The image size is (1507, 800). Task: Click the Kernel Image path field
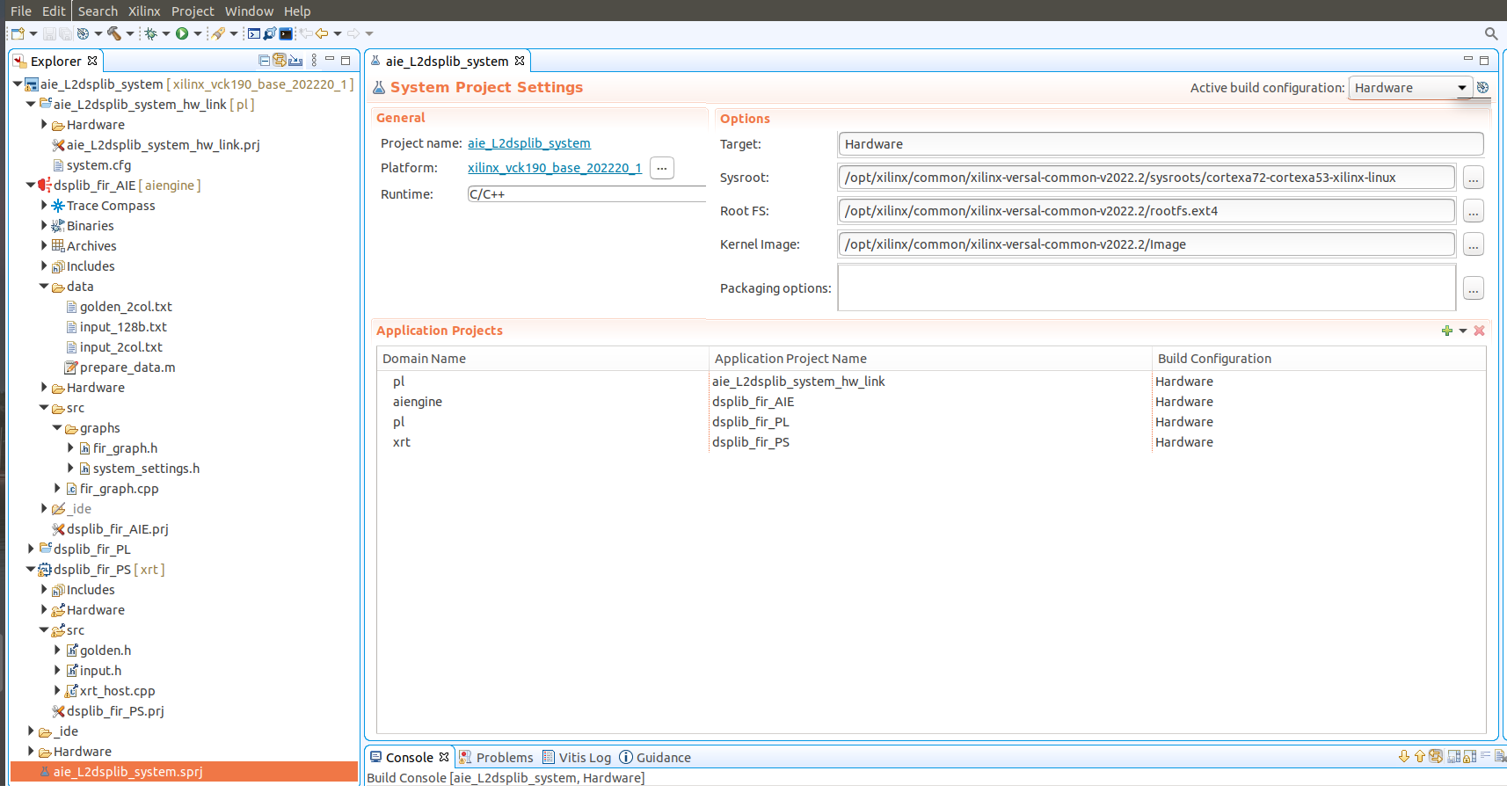pos(1147,244)
